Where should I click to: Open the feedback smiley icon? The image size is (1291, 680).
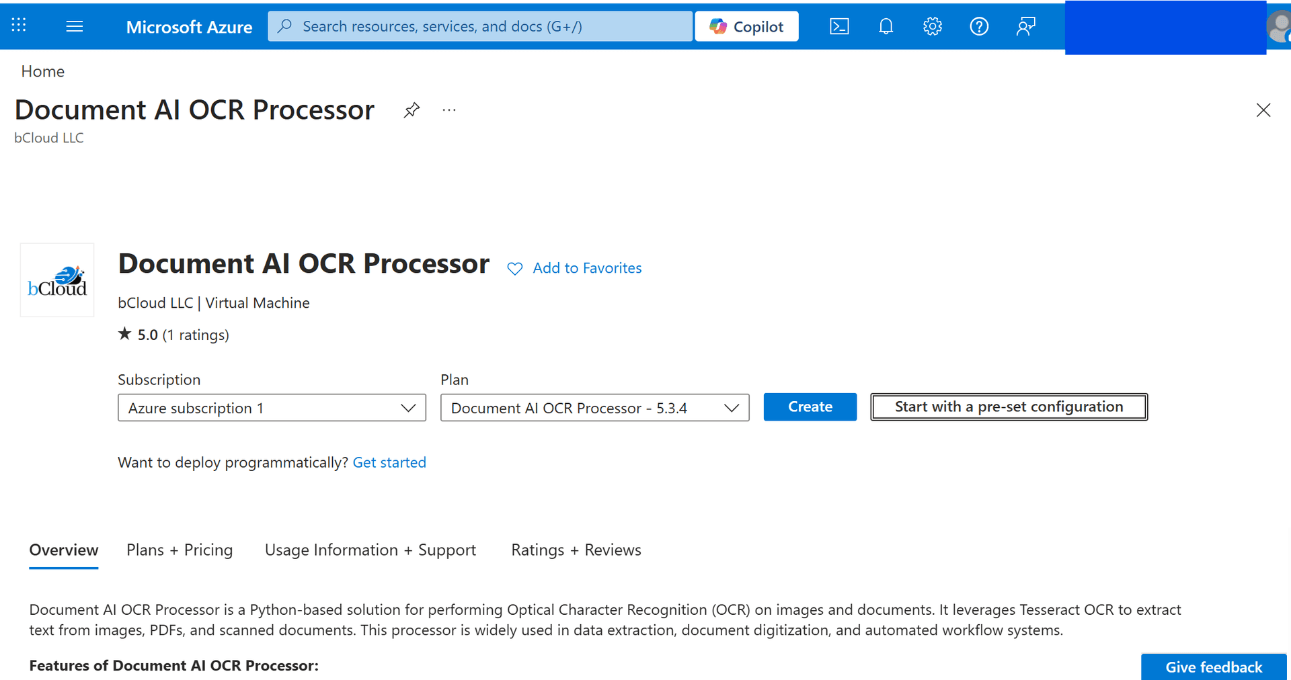point(1025,26)
